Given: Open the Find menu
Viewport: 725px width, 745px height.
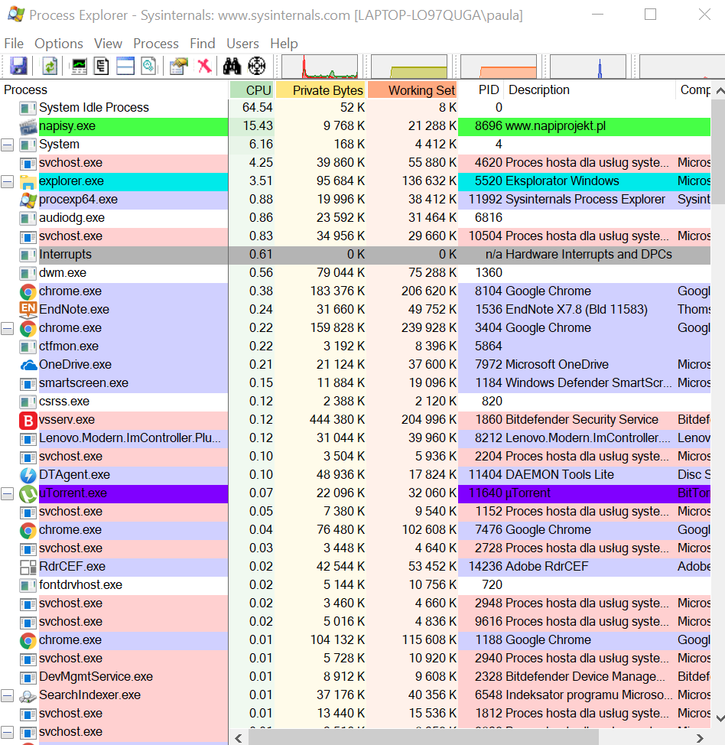Looking at the screenshot, I should [x=203, y=44].
